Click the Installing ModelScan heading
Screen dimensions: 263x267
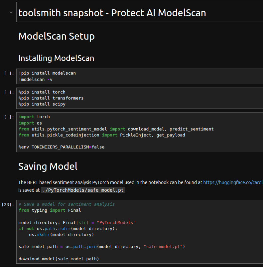point(56,58)
